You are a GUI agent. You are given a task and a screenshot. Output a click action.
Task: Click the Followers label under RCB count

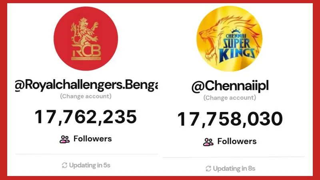[x=93, y=139]
